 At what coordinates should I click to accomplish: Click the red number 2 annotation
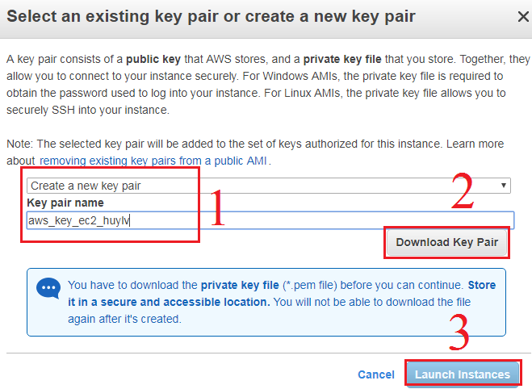[462, 193]
